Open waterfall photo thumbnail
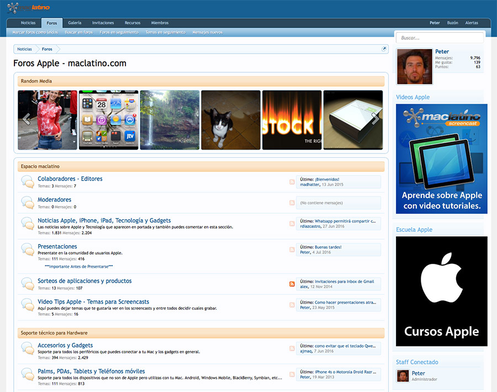 coord(170,120)
